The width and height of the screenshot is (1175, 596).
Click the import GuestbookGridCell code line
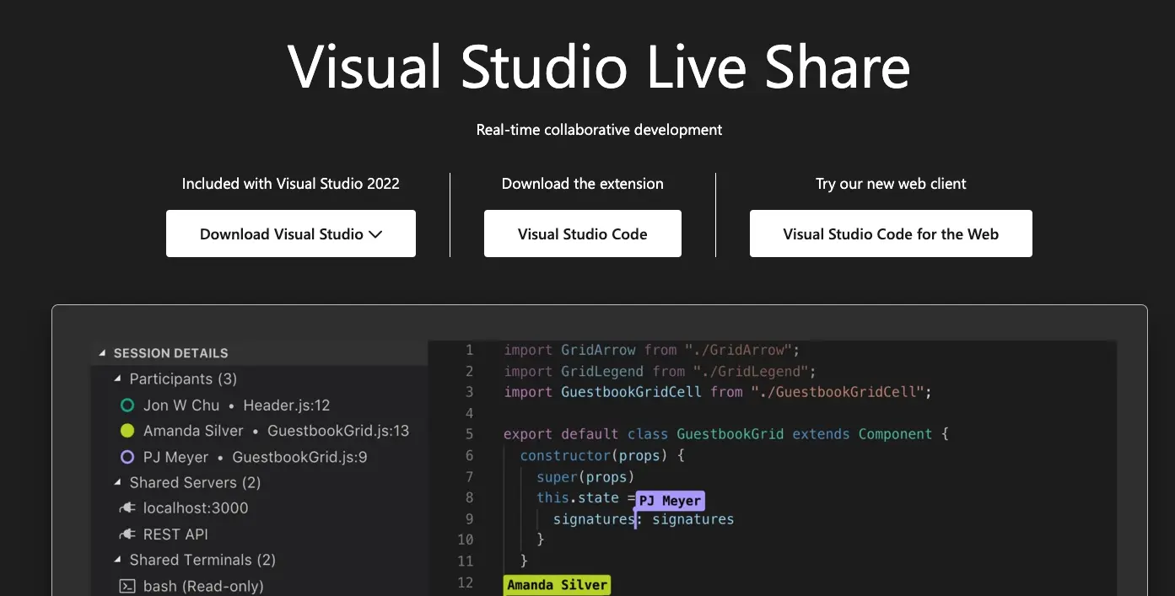coord(718,392)
